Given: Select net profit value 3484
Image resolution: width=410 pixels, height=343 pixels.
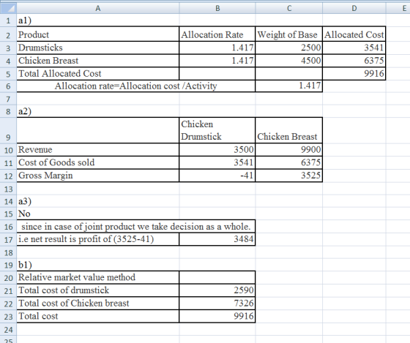Looking at the screenshot, I should pyautogui.click(x=217, y=239).
